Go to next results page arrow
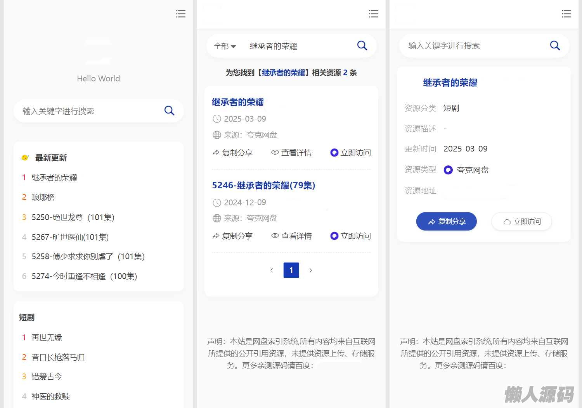 310,270
